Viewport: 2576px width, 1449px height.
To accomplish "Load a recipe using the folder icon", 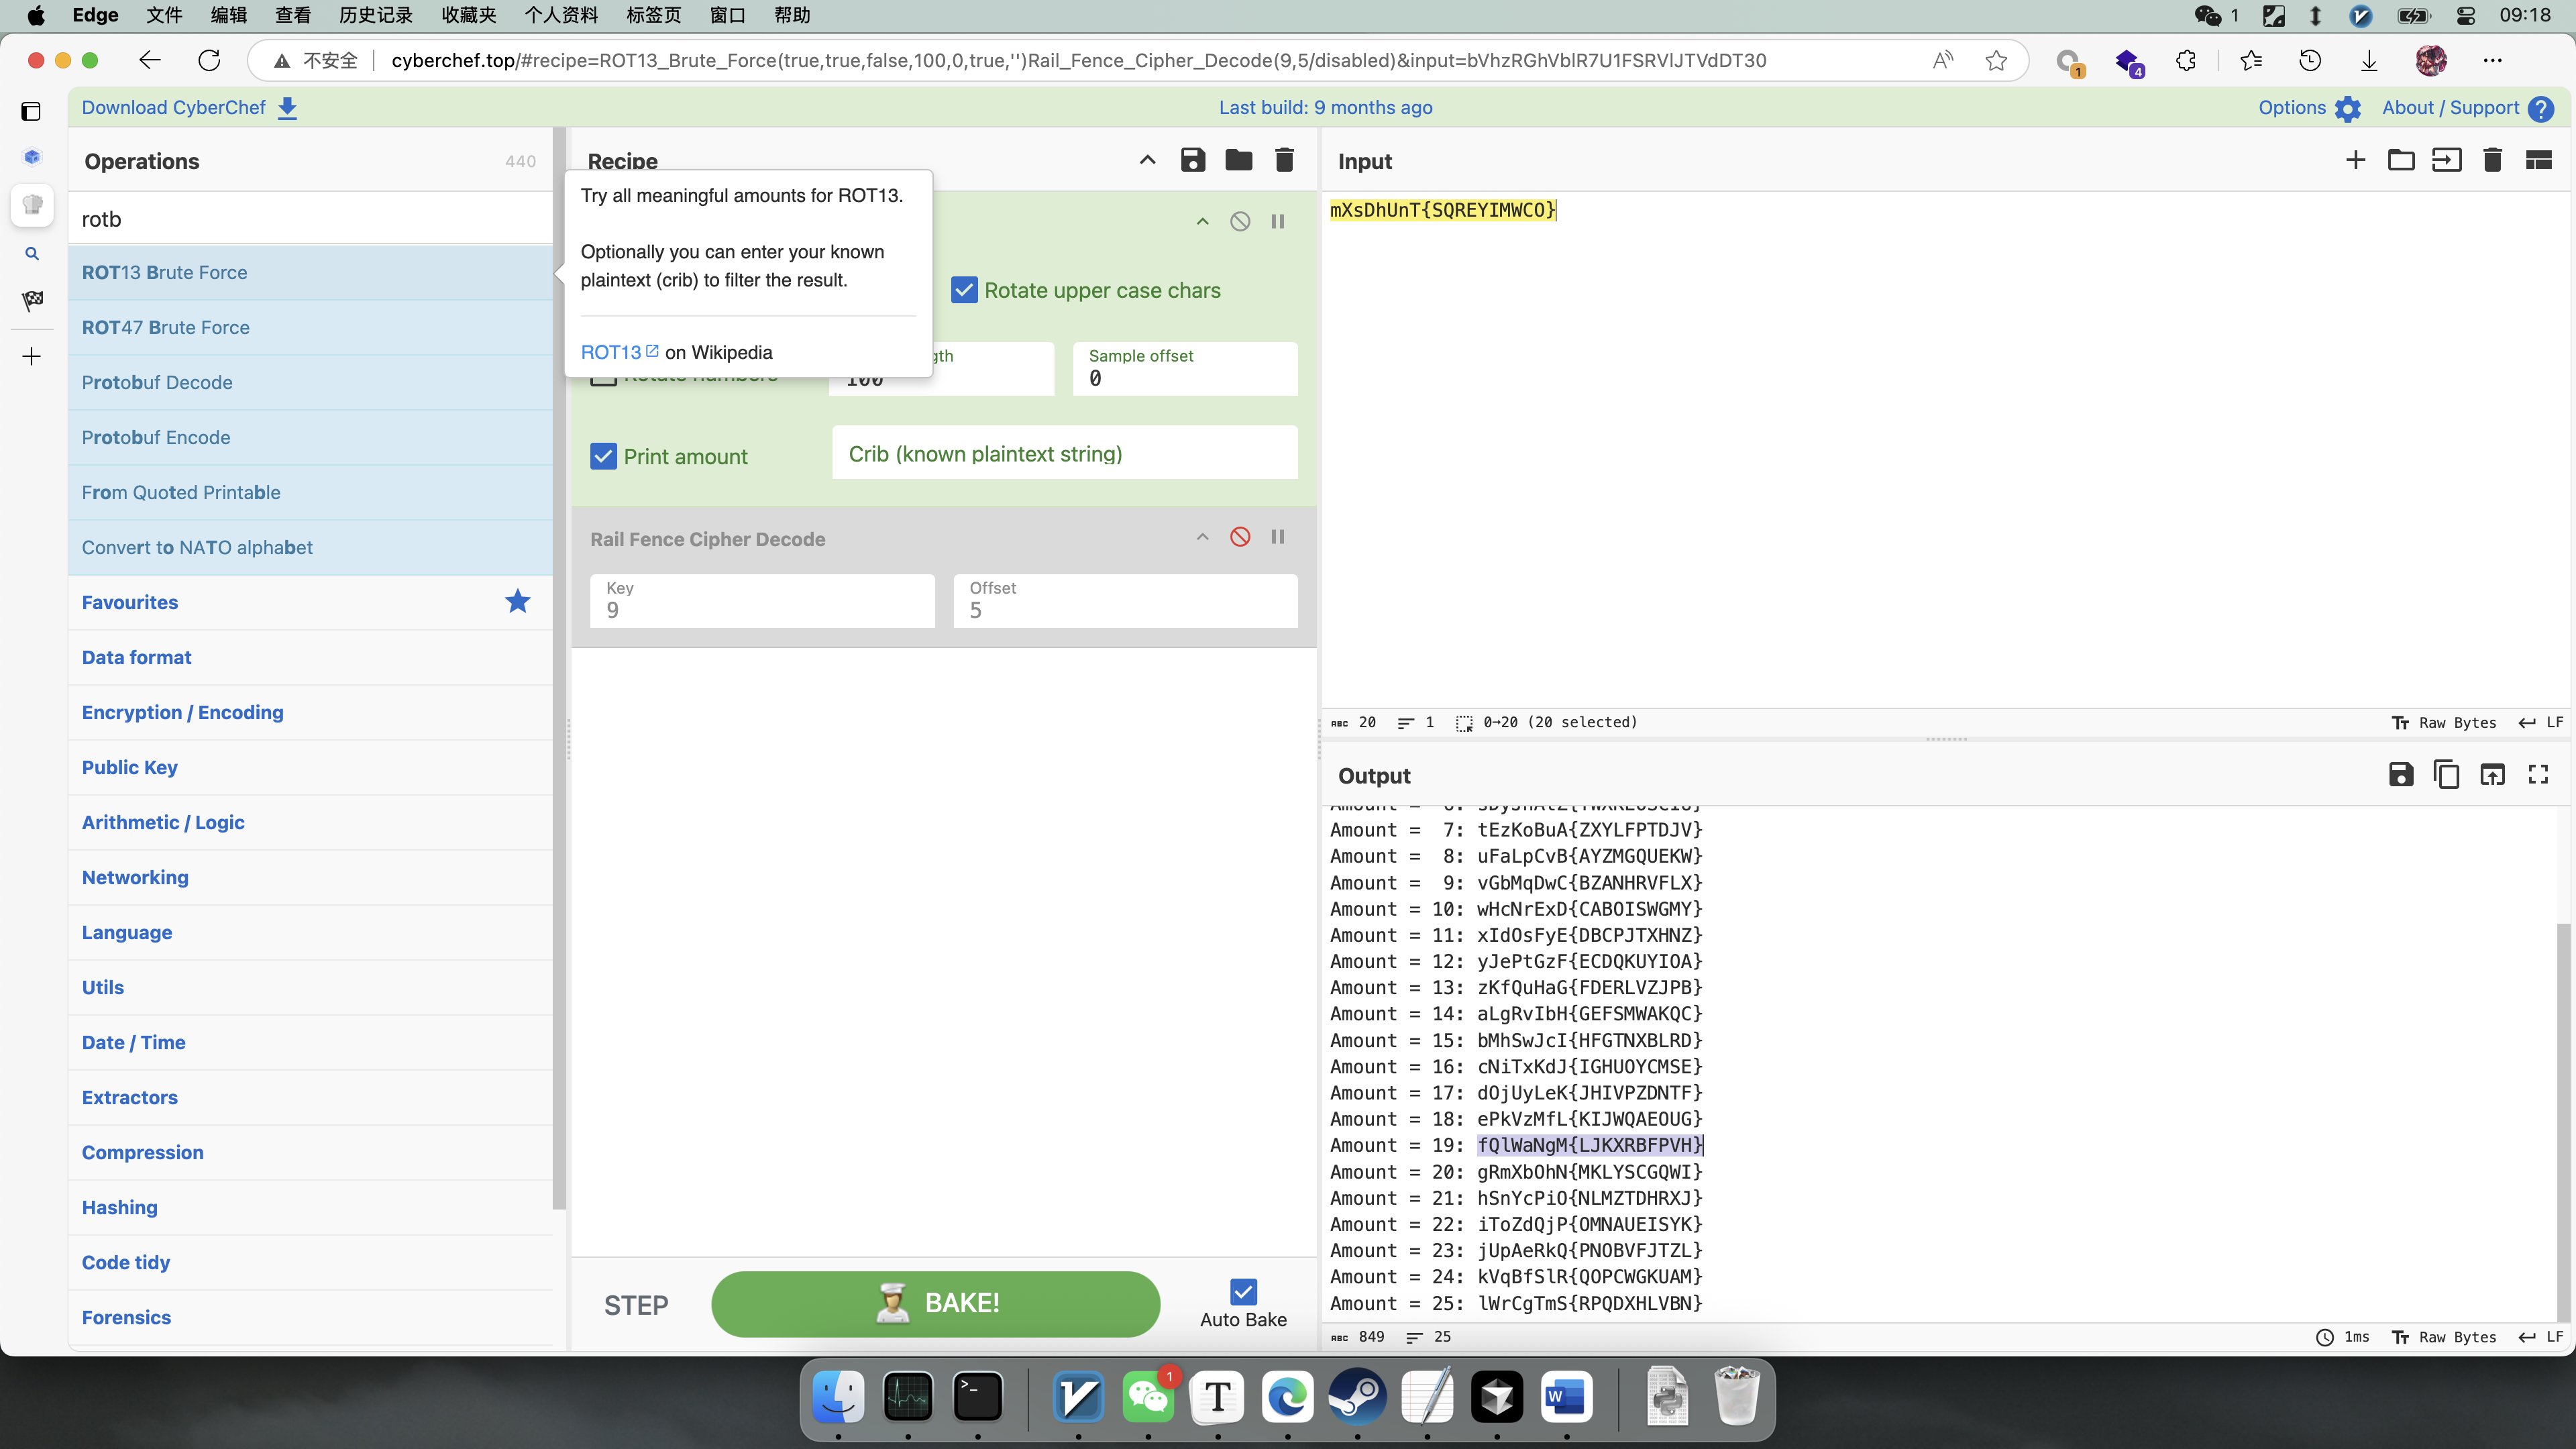I will (1239, 161).
